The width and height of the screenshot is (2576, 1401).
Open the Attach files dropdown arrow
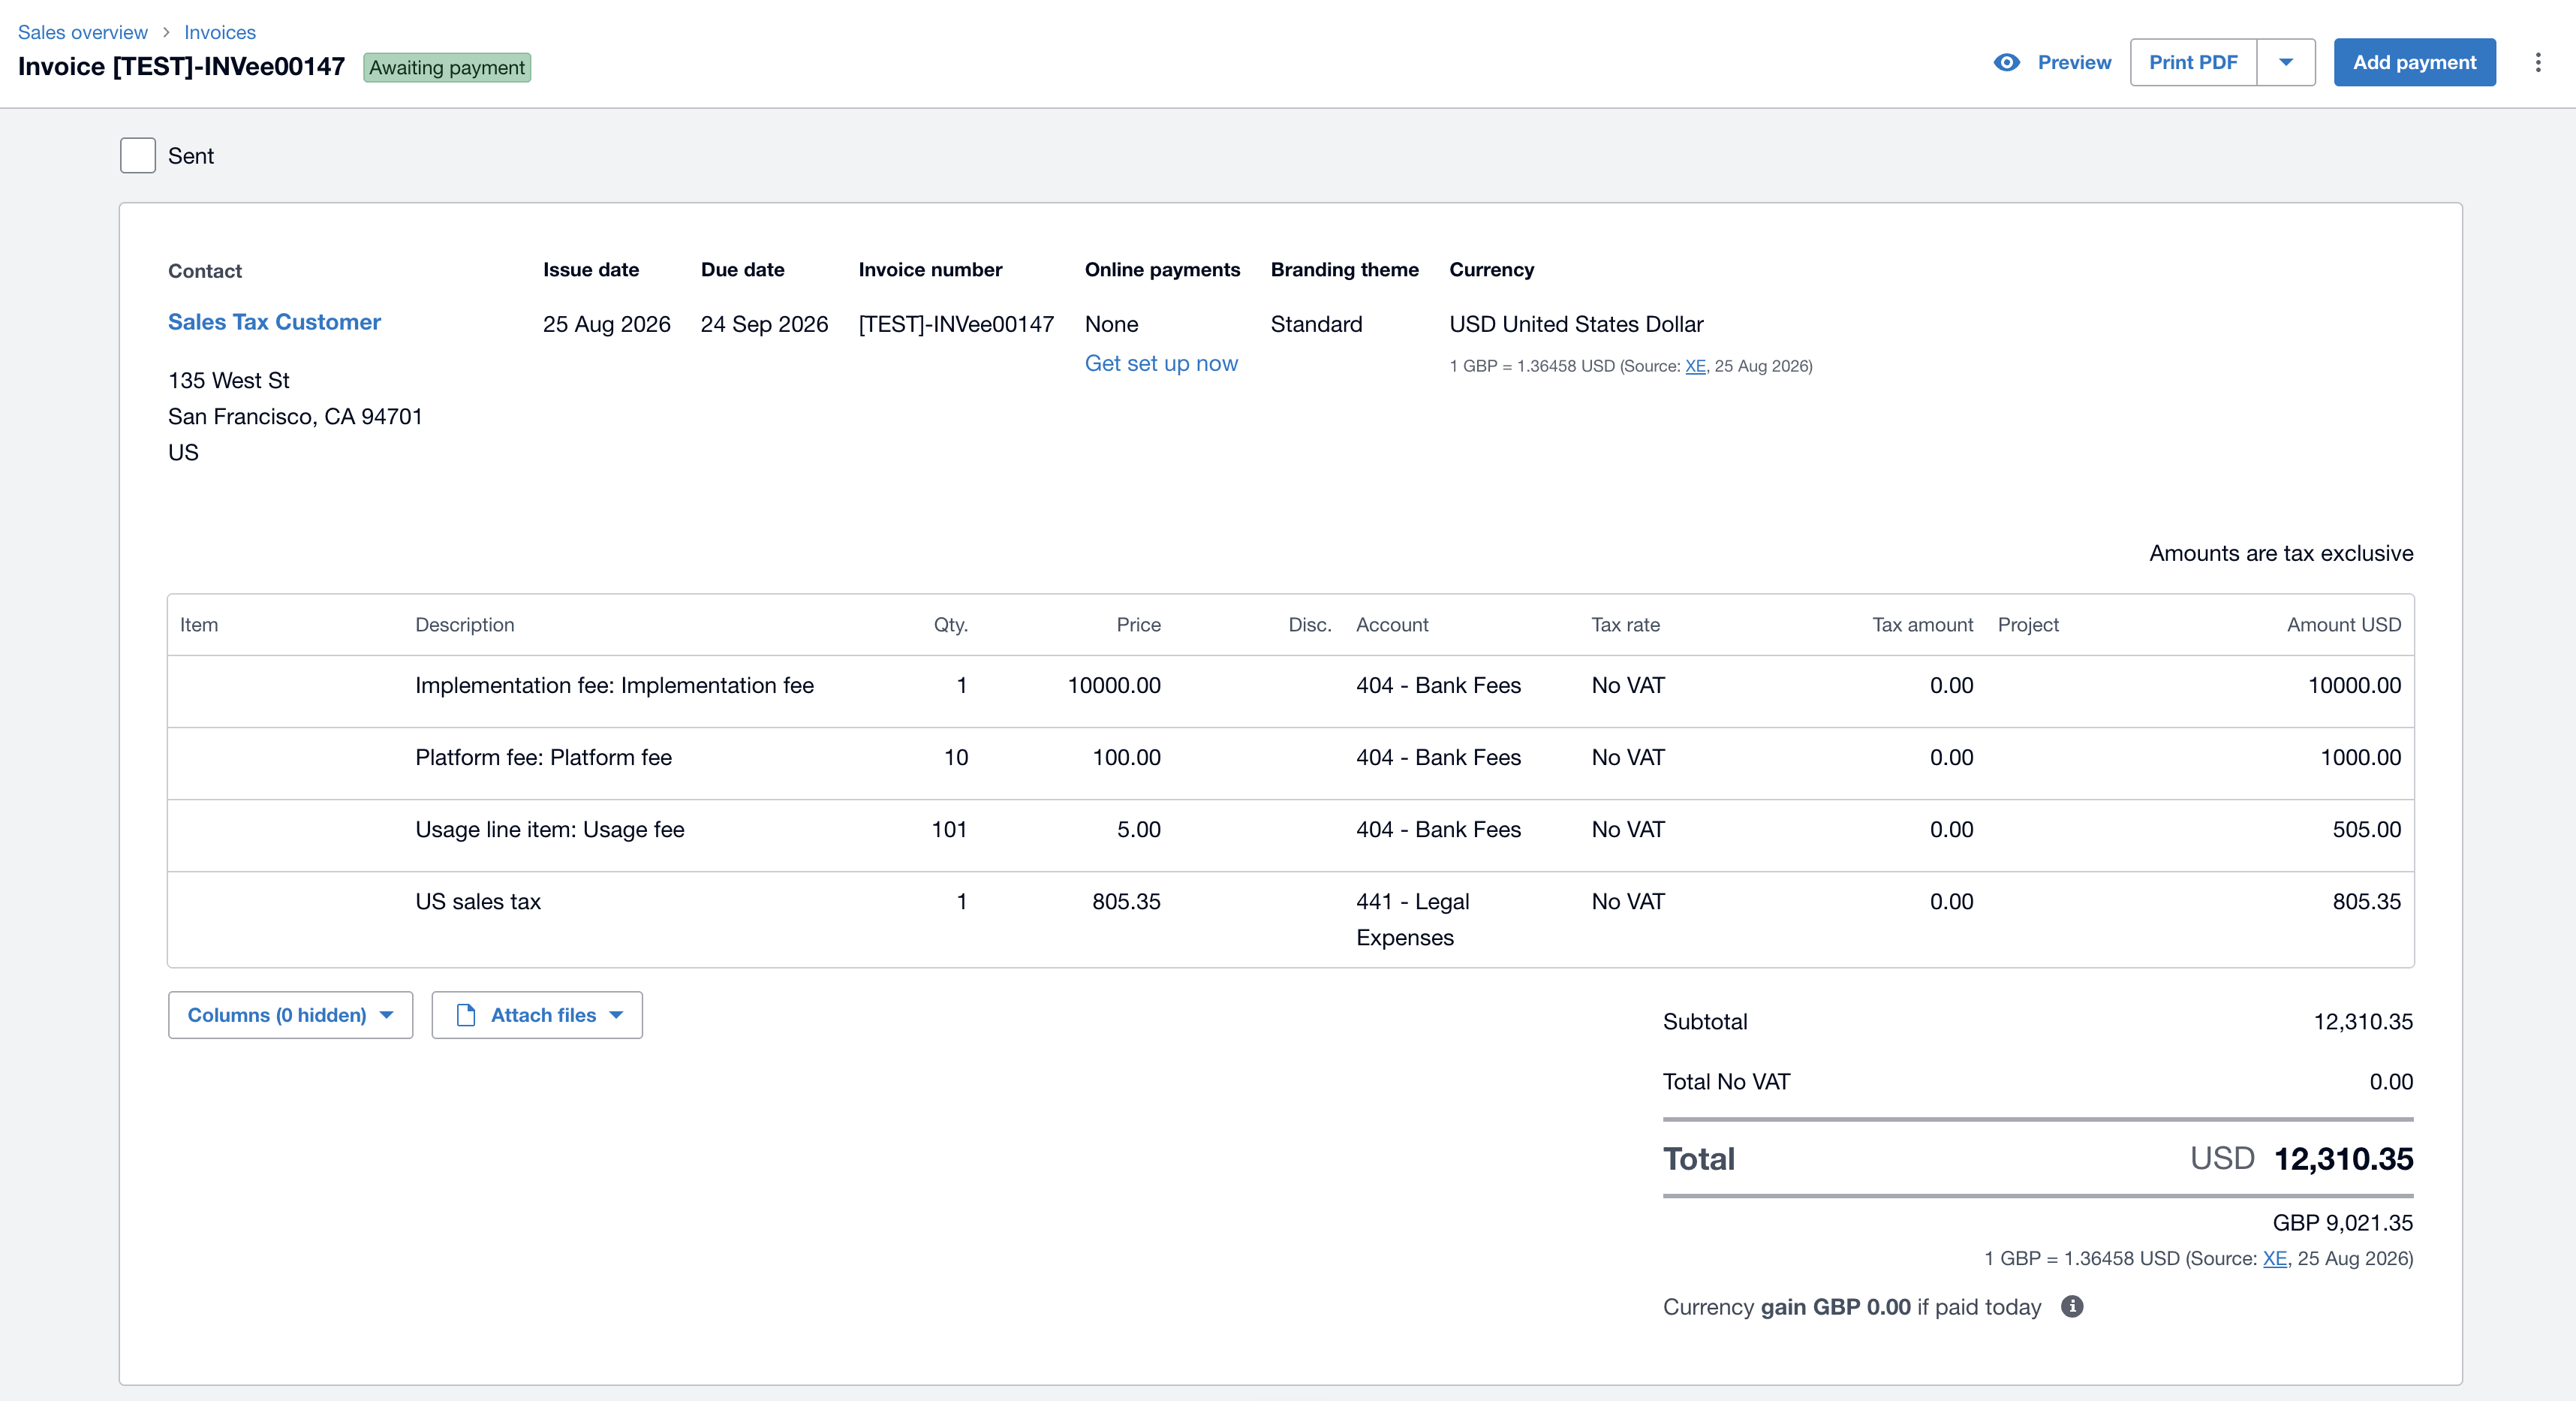click(616, 1015)
